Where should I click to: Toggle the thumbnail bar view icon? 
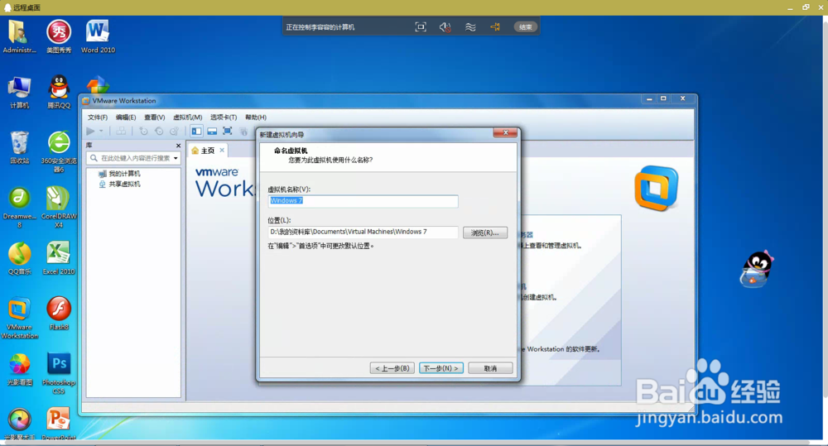212,131
